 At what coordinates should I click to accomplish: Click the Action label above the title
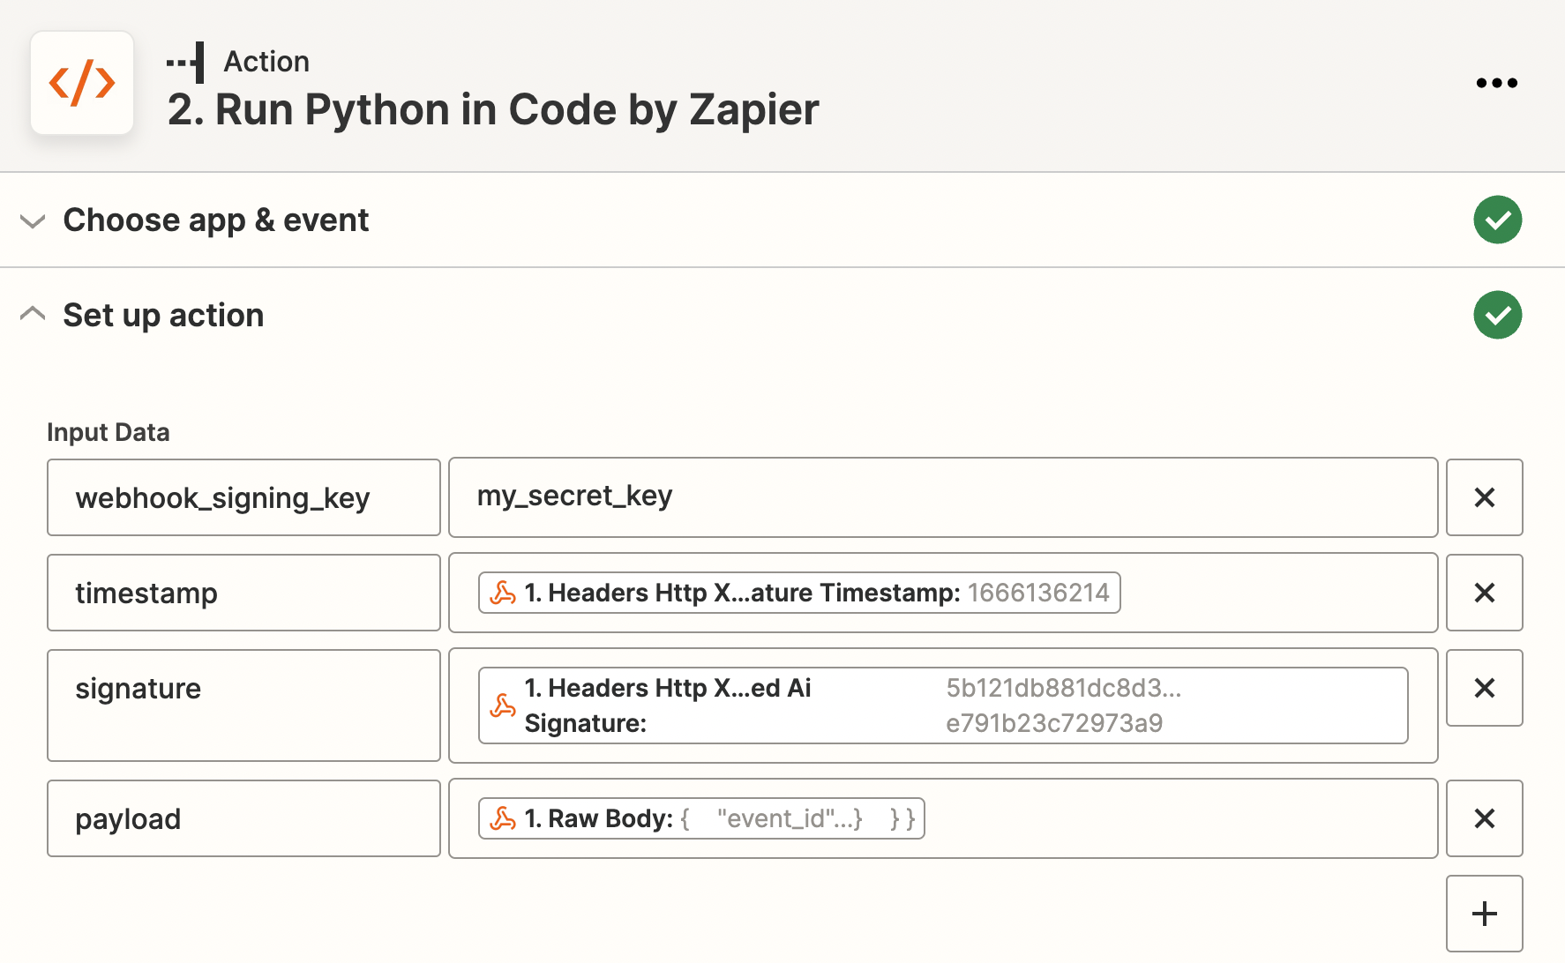tap(266, 62)
